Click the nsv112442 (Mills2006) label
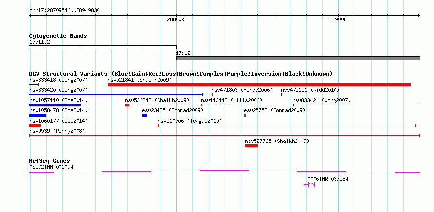This screenshot has height=212, width=434. [x=232, y=100]
